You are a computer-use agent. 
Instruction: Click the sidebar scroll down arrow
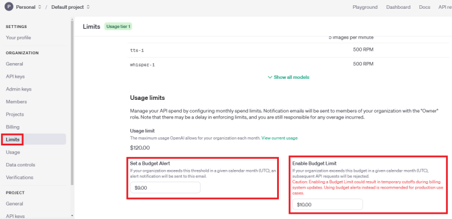pyautogui.click(x=72, y=215)
